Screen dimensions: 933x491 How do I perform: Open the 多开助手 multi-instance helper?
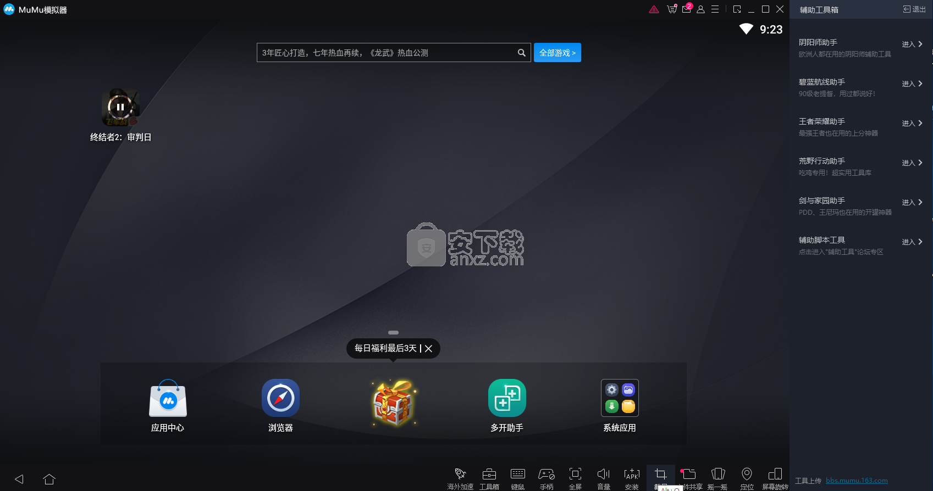[x=507, y=398]
